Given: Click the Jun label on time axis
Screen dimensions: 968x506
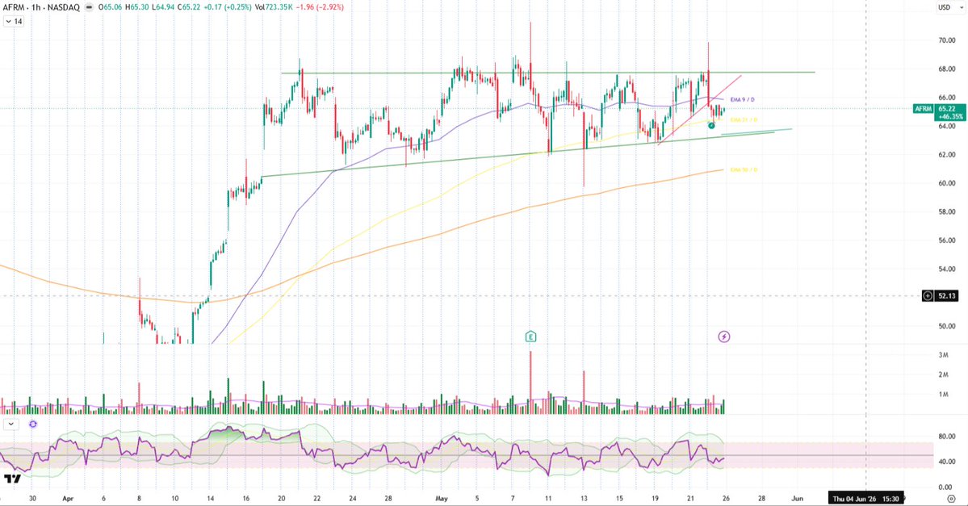Looking at the screenshot, I should (x=797, y=498).
